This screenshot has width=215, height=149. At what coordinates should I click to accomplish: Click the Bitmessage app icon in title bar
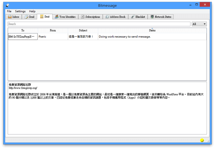pyautogui.click(x=7, y=5)
